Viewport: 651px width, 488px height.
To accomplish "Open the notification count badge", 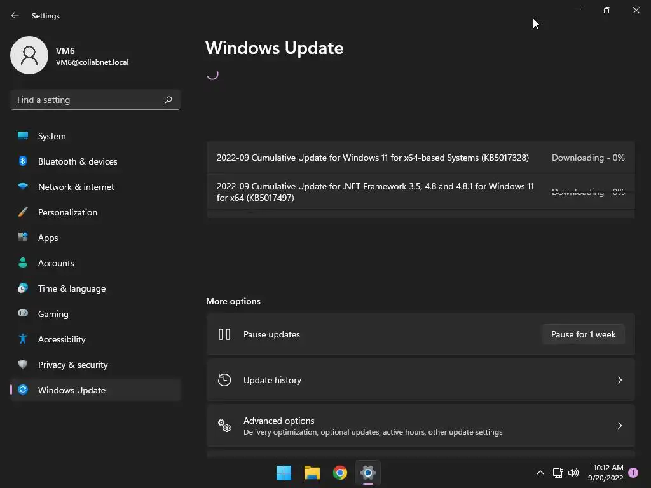I will 633,473.
